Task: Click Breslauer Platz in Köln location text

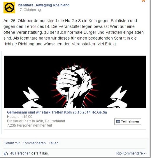Action: pos(36,121)
